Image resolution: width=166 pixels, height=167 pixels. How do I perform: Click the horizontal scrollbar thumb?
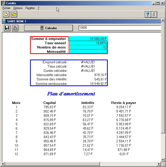(52, 164)
